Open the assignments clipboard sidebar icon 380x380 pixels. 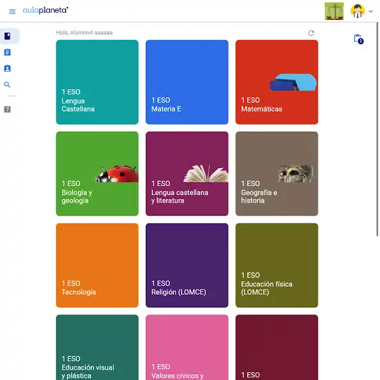[8, 52]
